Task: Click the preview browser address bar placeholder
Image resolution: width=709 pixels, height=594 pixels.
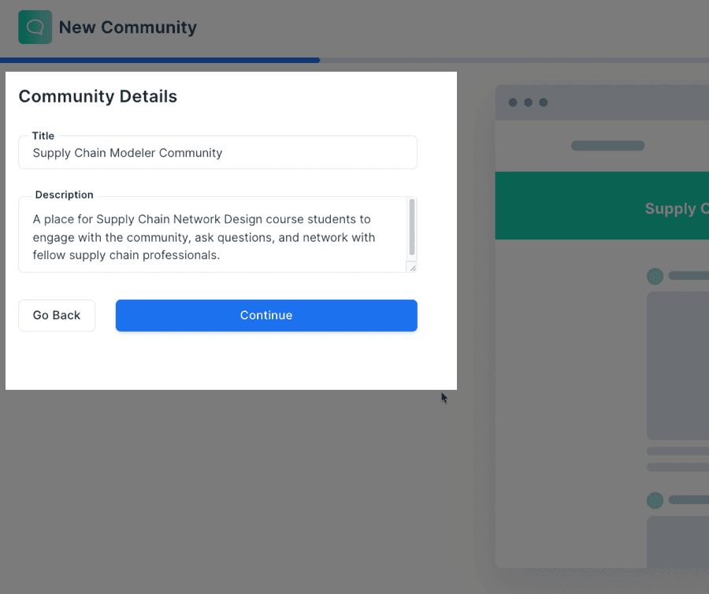Action: pyautogui.click(x=607, y=146)
